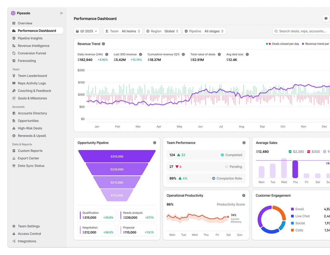Click the "$182,940" daily revenue value
This screenshot has height=255, width=330.
pos(85,60)
